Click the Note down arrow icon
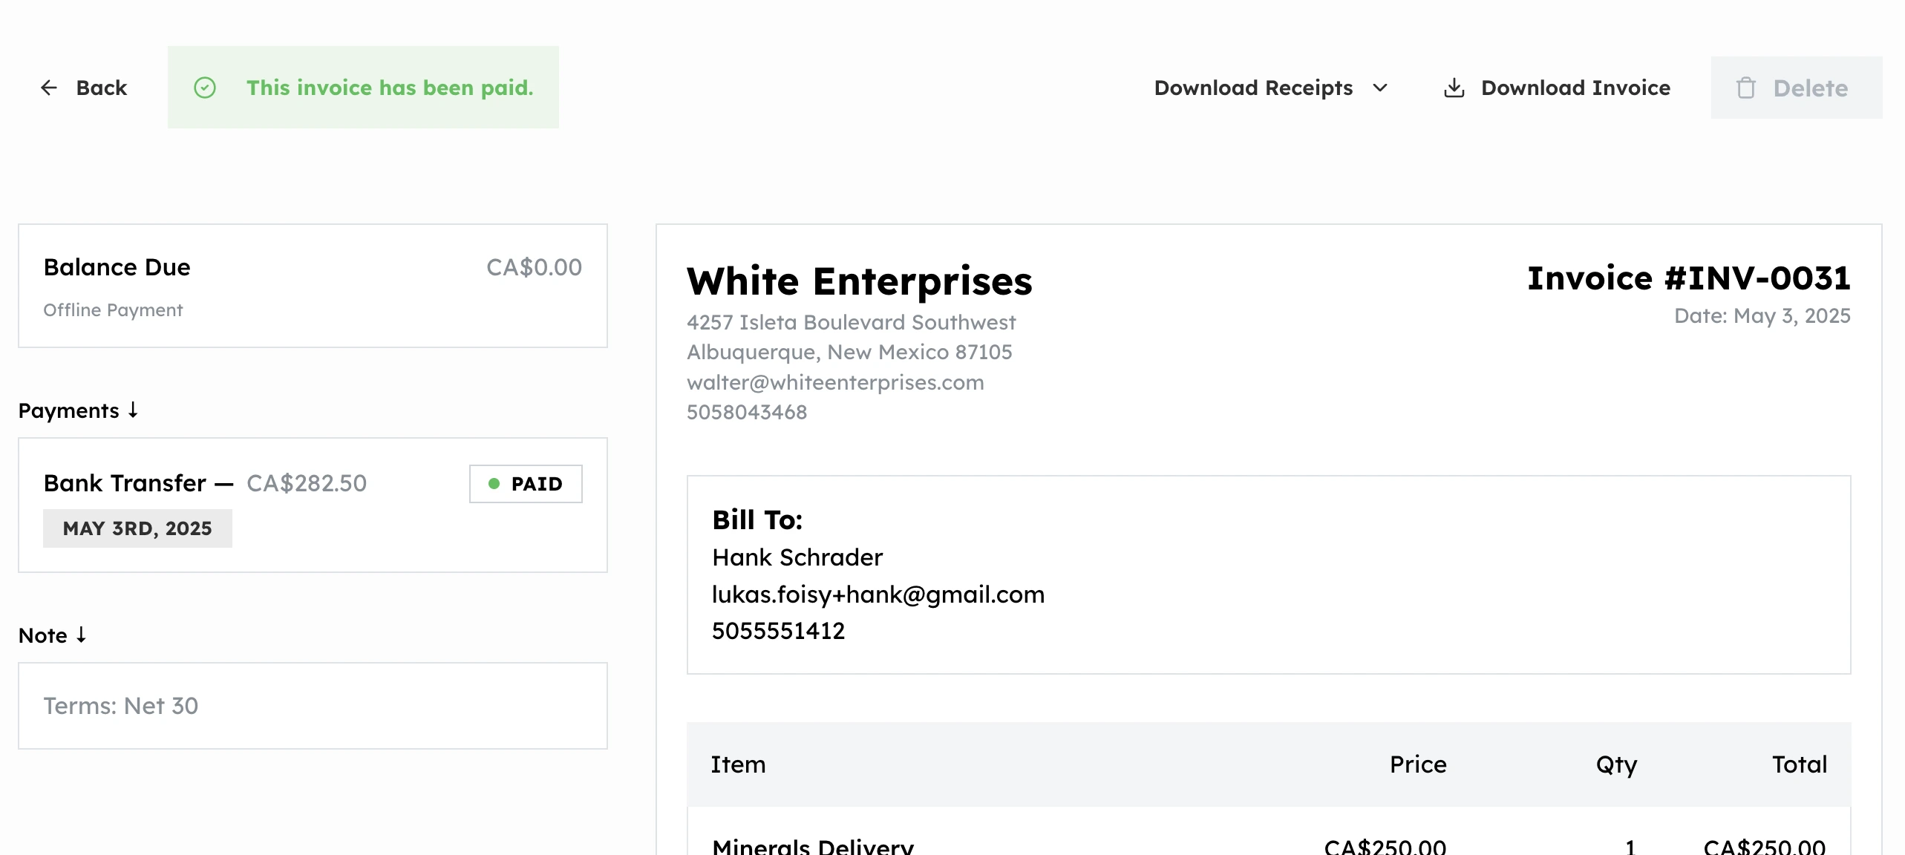 81,635
